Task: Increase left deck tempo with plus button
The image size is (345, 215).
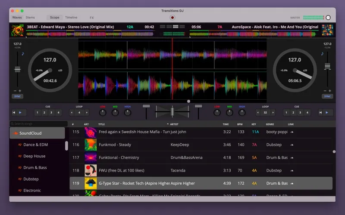Action: pos(20,91)
